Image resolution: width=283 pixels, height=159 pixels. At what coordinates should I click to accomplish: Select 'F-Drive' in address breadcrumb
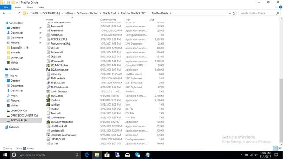click(69, 13)
